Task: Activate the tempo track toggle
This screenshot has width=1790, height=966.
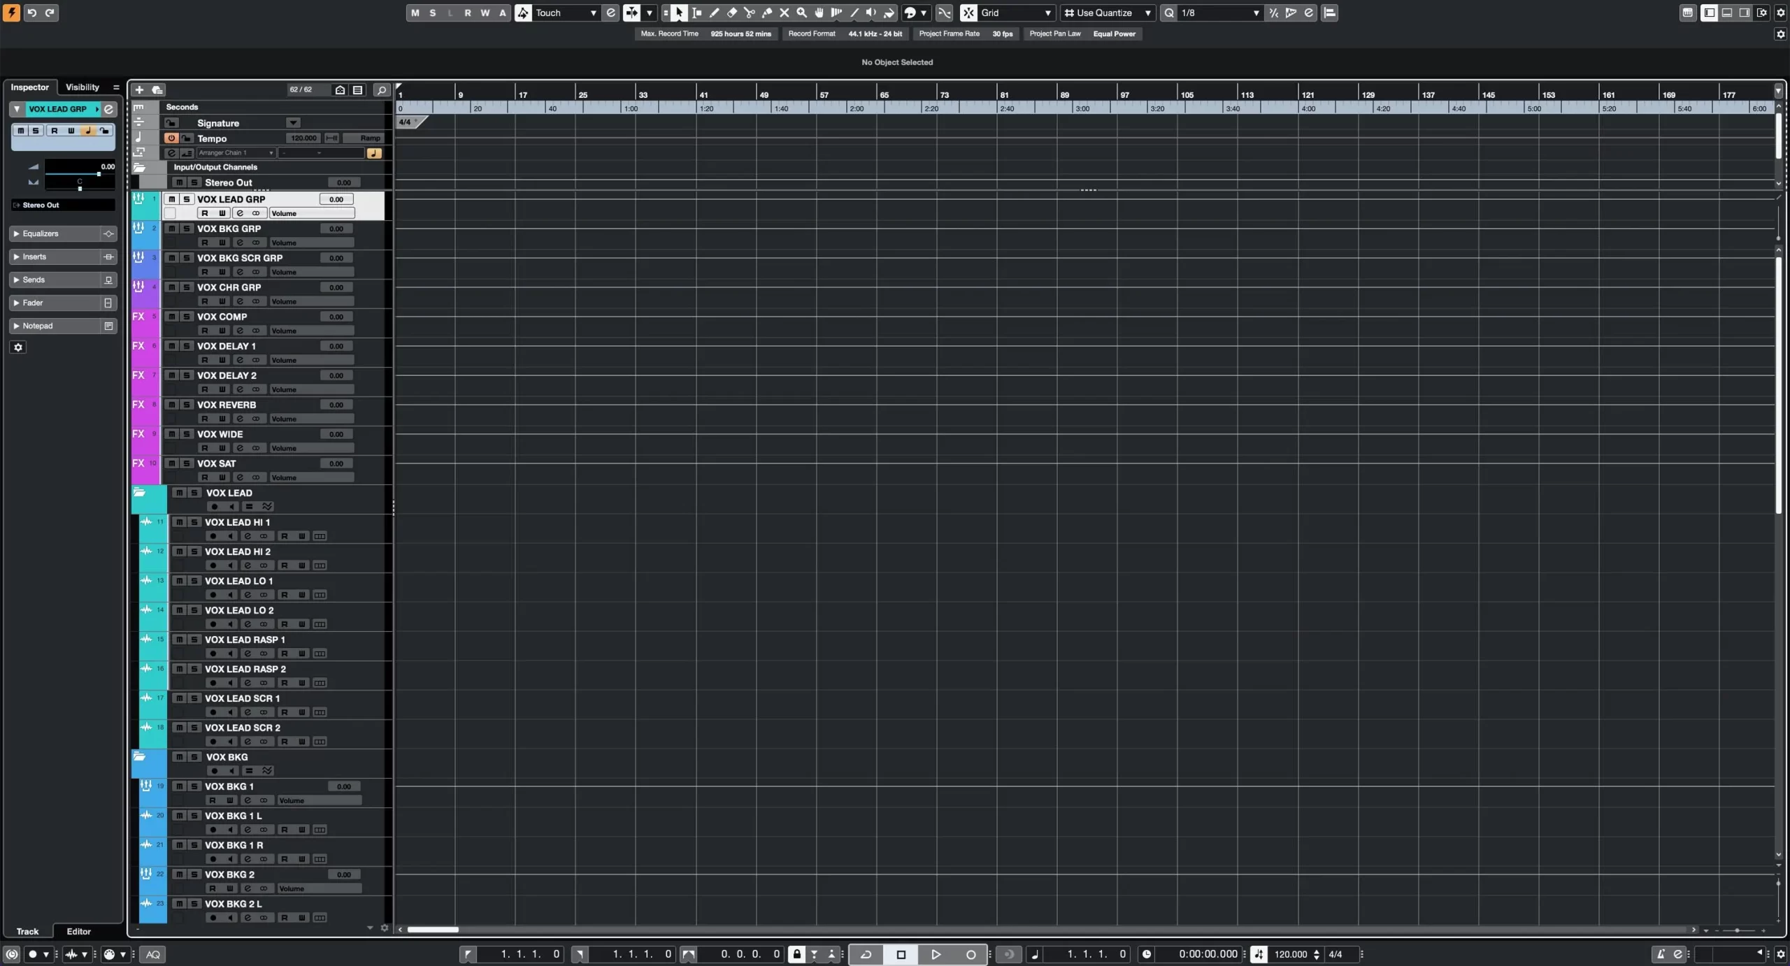Action: pos(171,138)
